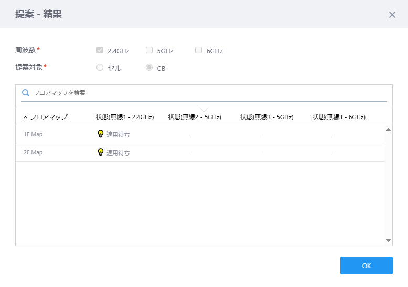Image resolution: width=408 pixels, height=287 pixels.
Task: Focus the フロアマップを検索 search field
Action: [x=204, y=93]
